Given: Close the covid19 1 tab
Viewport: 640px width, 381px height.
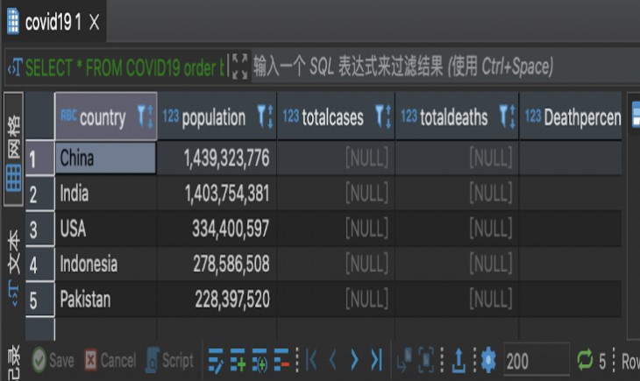Looking at the screenshot, I should pos(95,23).
